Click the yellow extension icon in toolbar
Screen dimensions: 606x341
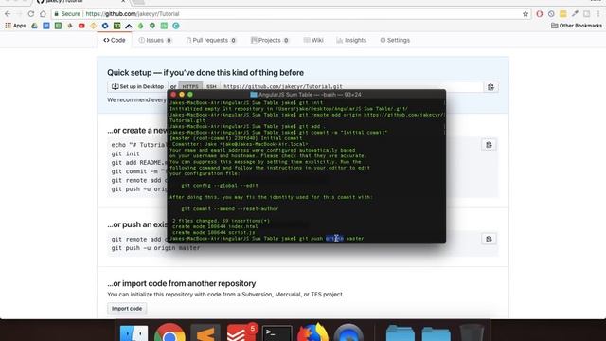click(x=563, y=14)
